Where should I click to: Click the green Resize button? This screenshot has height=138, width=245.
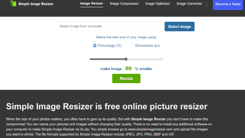click(126, 78)
